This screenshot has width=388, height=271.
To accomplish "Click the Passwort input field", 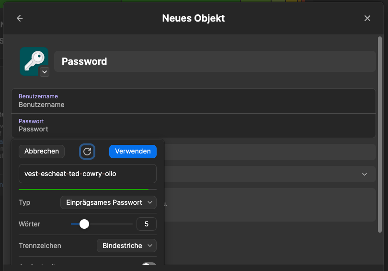I will [x=193, y=129].
